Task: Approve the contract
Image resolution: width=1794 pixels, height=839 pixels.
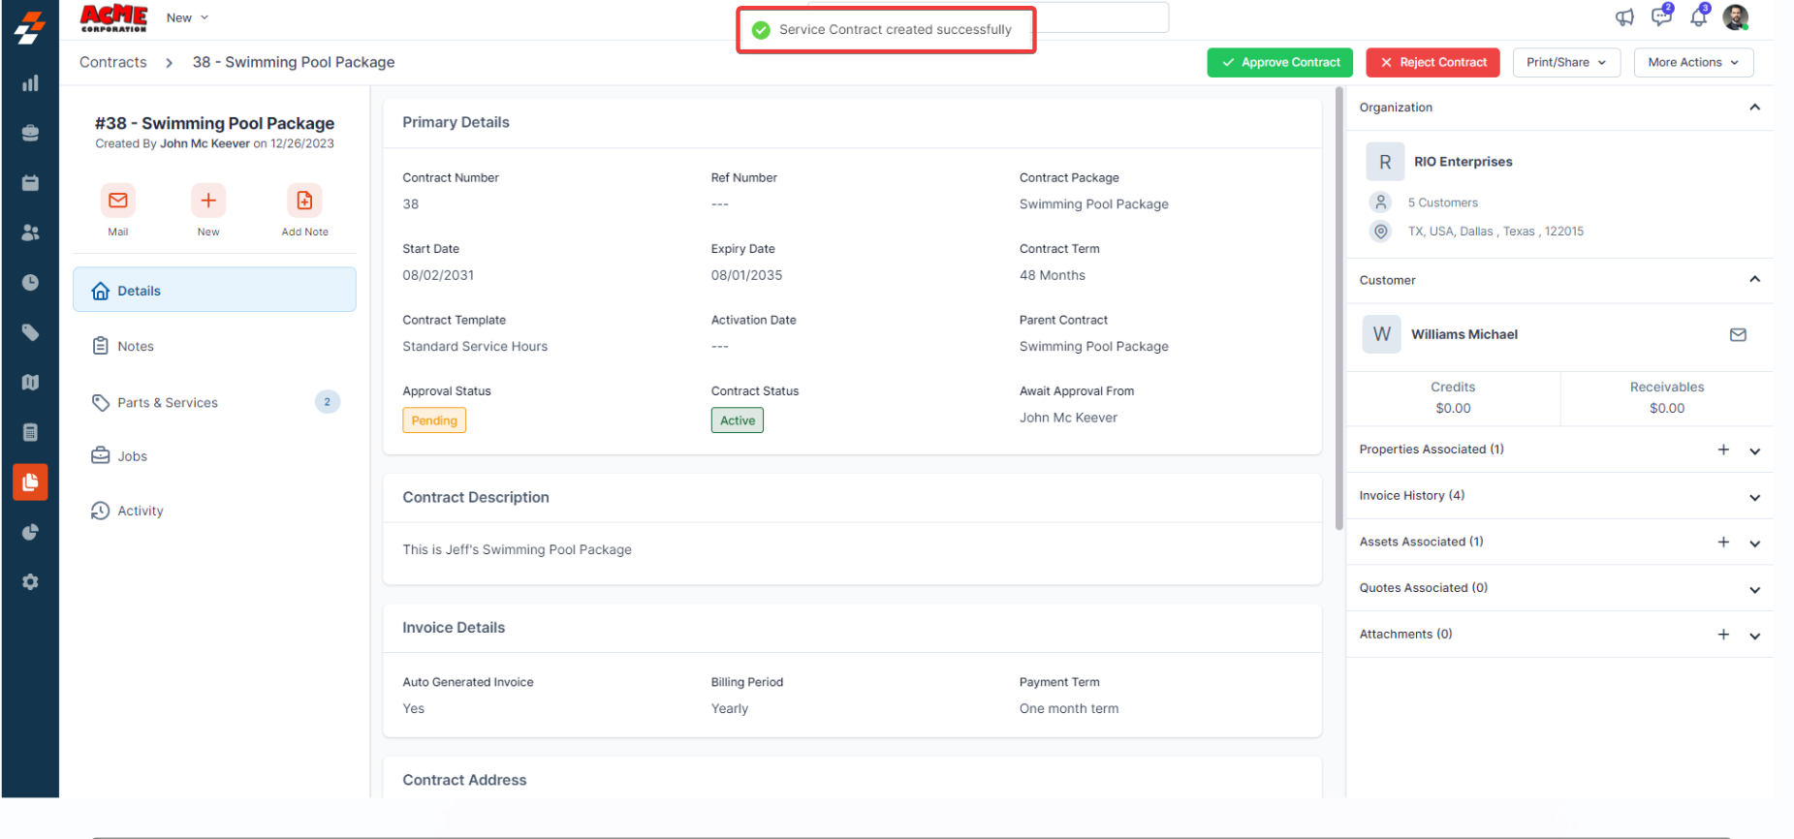Action: point(1280,62)
